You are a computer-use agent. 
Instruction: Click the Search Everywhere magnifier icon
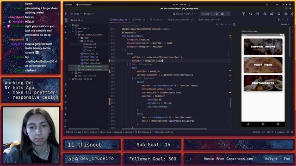tap(279, 14)
